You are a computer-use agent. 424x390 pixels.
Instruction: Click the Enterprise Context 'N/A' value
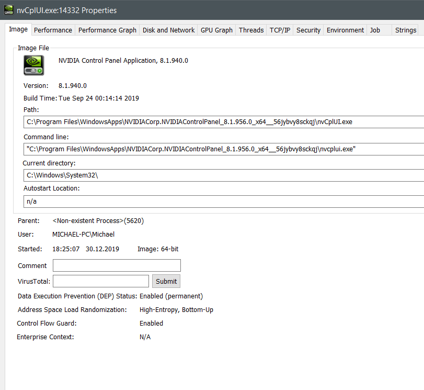145,337
